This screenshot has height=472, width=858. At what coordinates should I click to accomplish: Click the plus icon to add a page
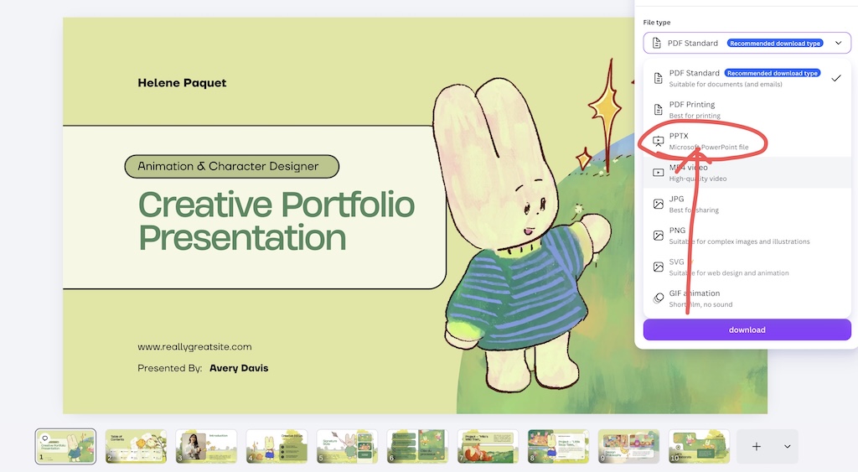click(x=757, y=446)
